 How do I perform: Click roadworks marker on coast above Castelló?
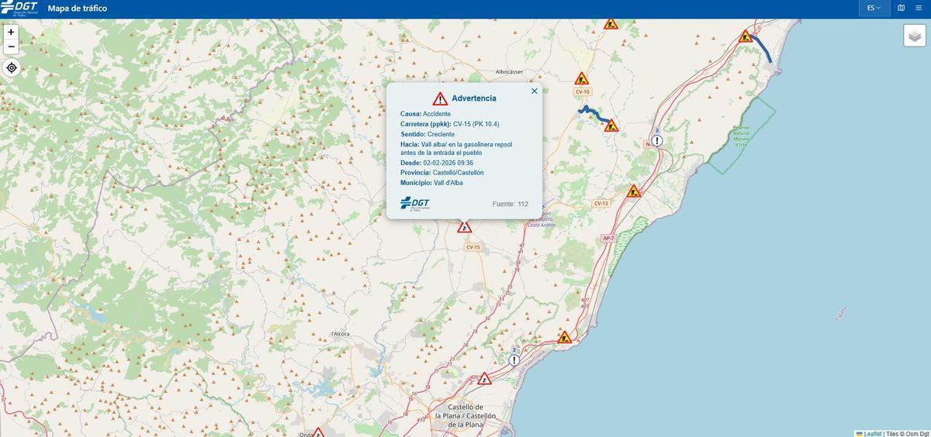coord(565,337)
